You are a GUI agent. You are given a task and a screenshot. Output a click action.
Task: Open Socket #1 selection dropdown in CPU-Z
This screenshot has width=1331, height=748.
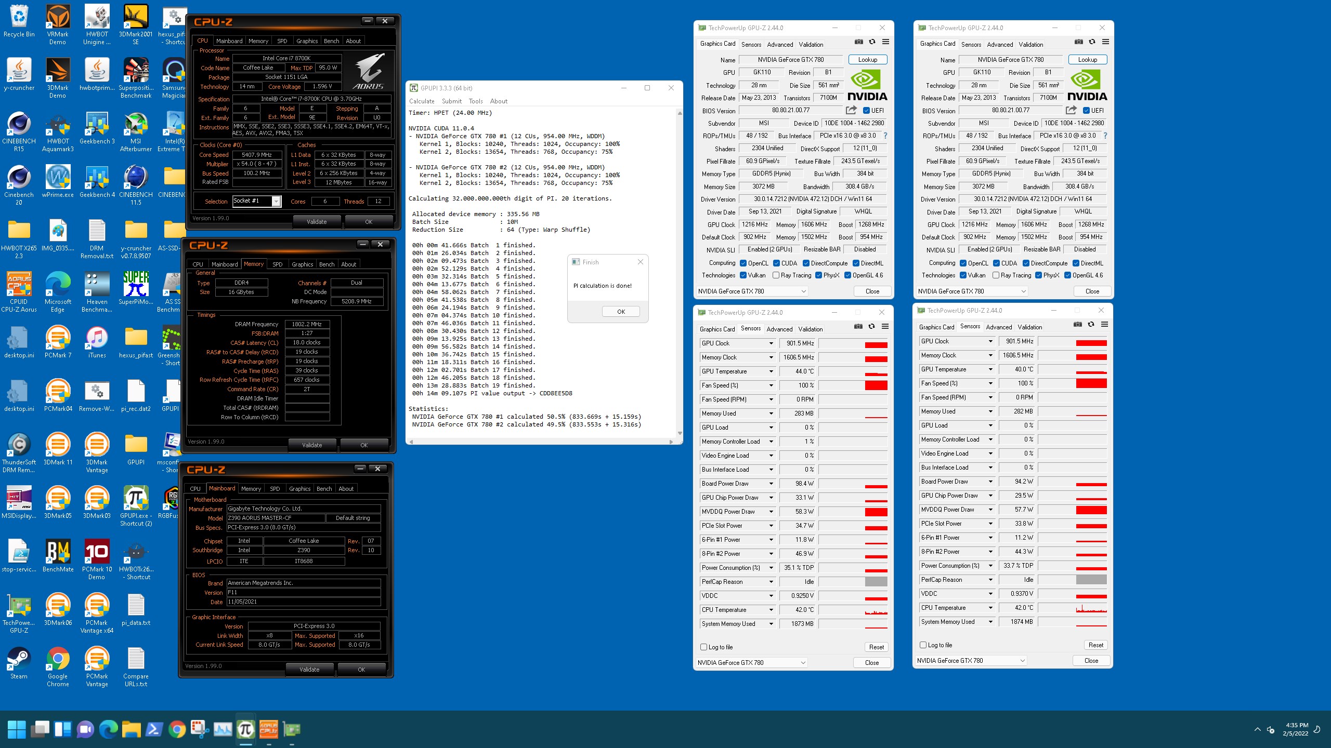276,201
